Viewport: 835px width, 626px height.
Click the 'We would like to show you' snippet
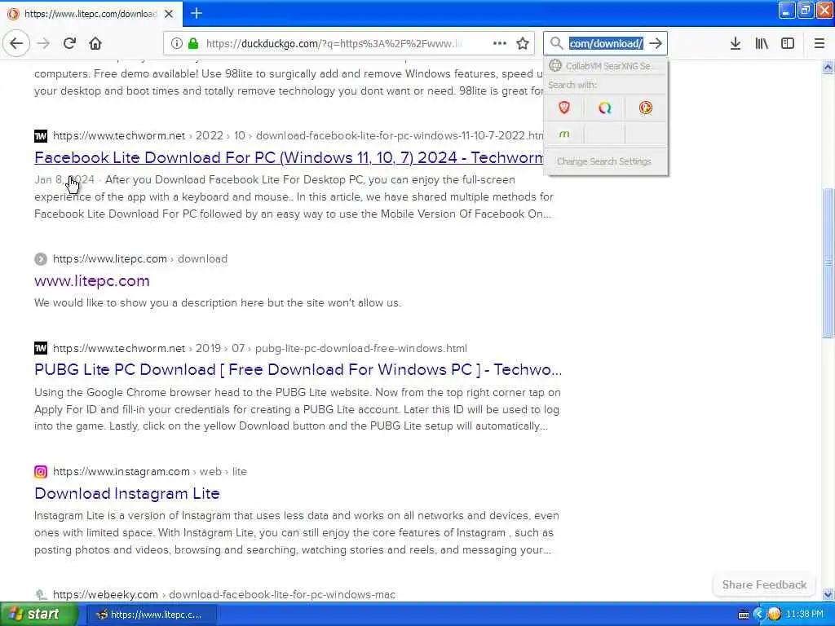point(218,303)
